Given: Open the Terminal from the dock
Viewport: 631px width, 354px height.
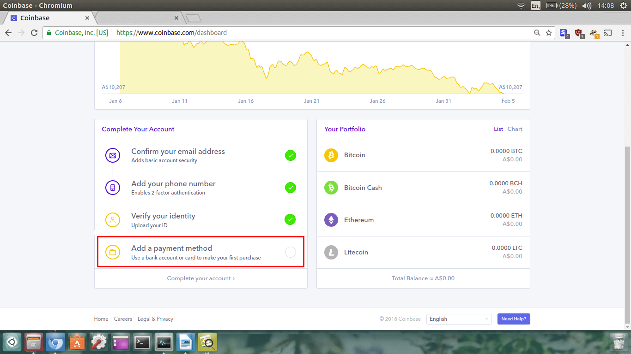Looking at the screenshot, I should coord(142,342).
